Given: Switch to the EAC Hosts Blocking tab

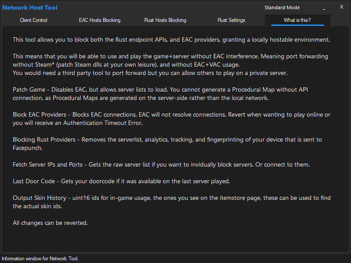Looking at the screenshot, I should click(100, 20).
